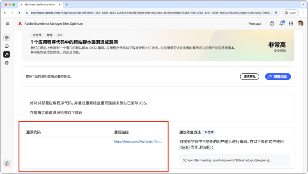
Task: Click the browser forward arrow
Action: tap(12, 13)
